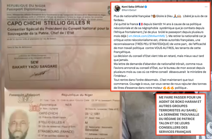Click the Kemi Seba Officiel display name
The image size is (212, 139).
point(133,7)
